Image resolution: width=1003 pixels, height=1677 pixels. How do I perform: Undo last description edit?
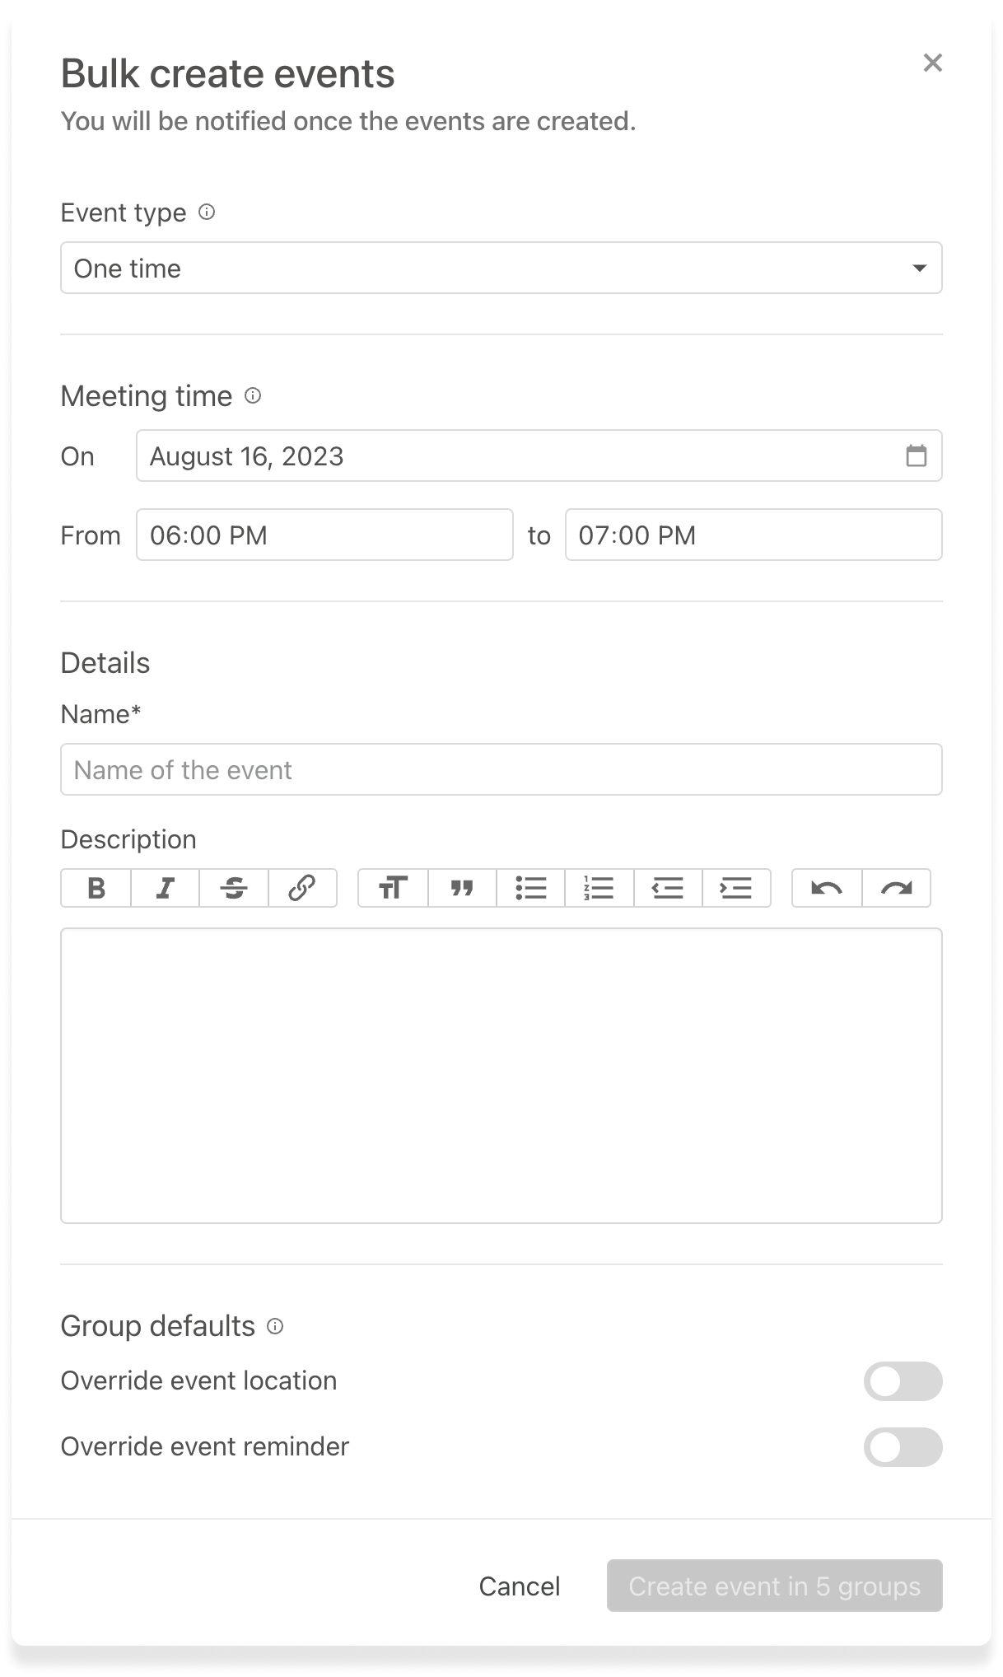click(x=827, y=888)
